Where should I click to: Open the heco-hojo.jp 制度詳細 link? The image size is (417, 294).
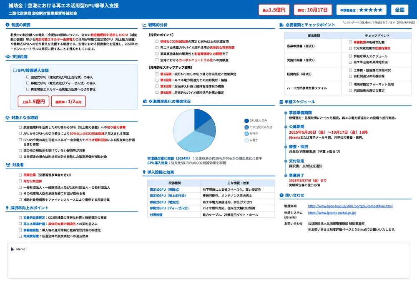(x=350, y=206)
